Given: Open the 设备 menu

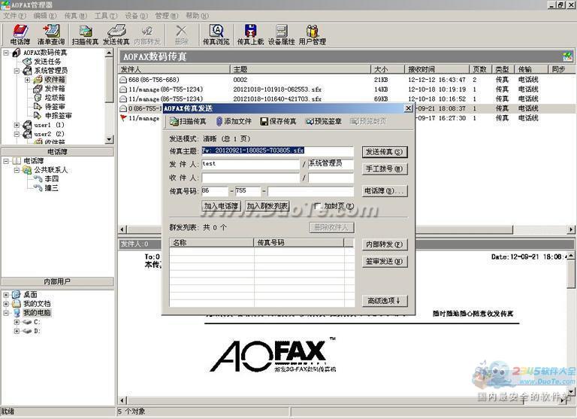Looking at the screenshot, I should [136, 16].
